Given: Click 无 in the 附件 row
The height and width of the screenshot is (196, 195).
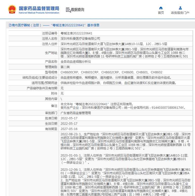Looking at the screenshot, I should [x=62, y=94].
